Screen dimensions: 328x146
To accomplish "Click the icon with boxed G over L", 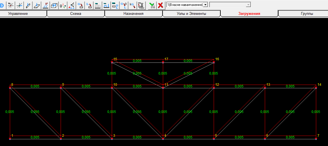I will point(115,5).
